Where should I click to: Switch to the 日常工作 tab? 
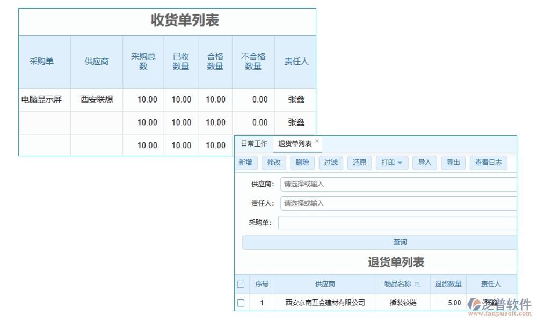(x=255, y=143)
